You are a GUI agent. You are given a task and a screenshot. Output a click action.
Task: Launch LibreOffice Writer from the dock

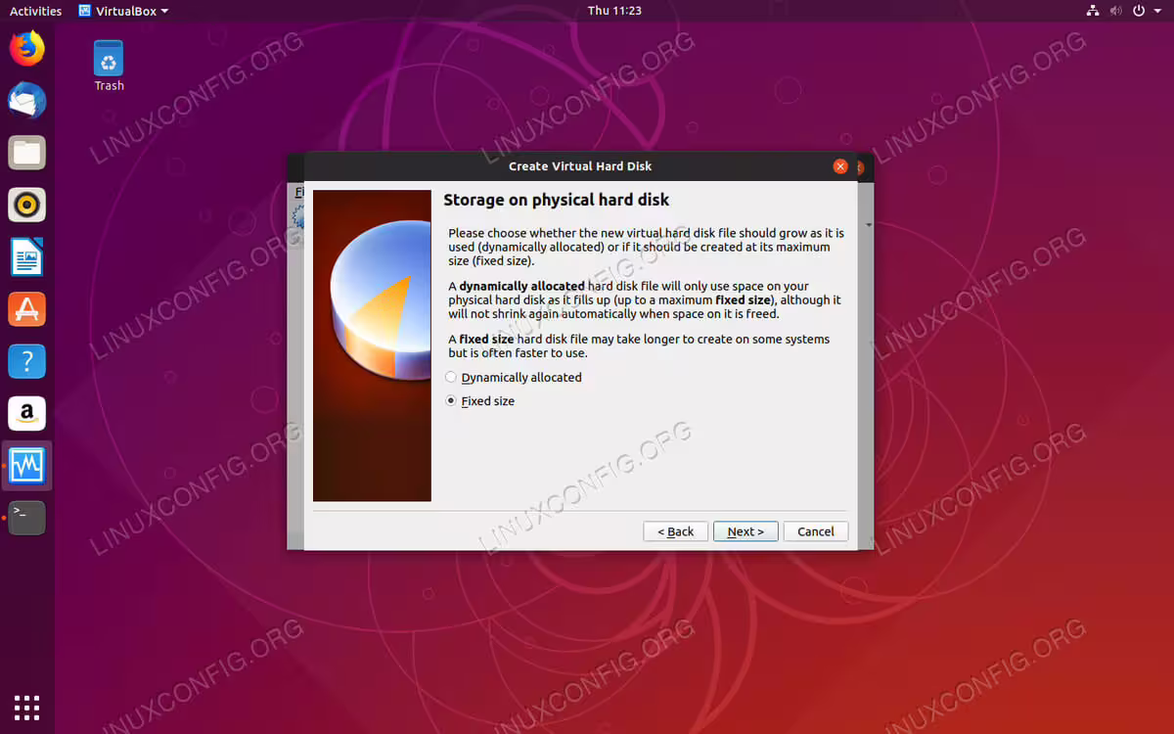click(x=26, y=256)
